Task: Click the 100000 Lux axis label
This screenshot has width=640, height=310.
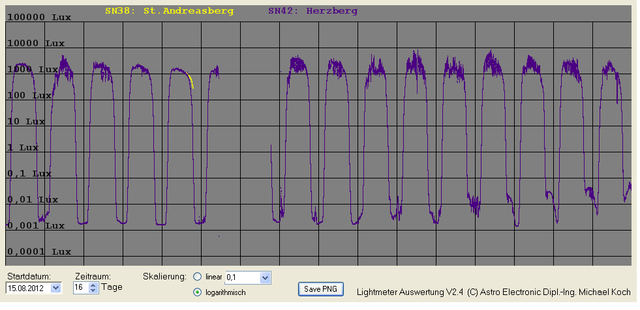Action: coord(39,18)
